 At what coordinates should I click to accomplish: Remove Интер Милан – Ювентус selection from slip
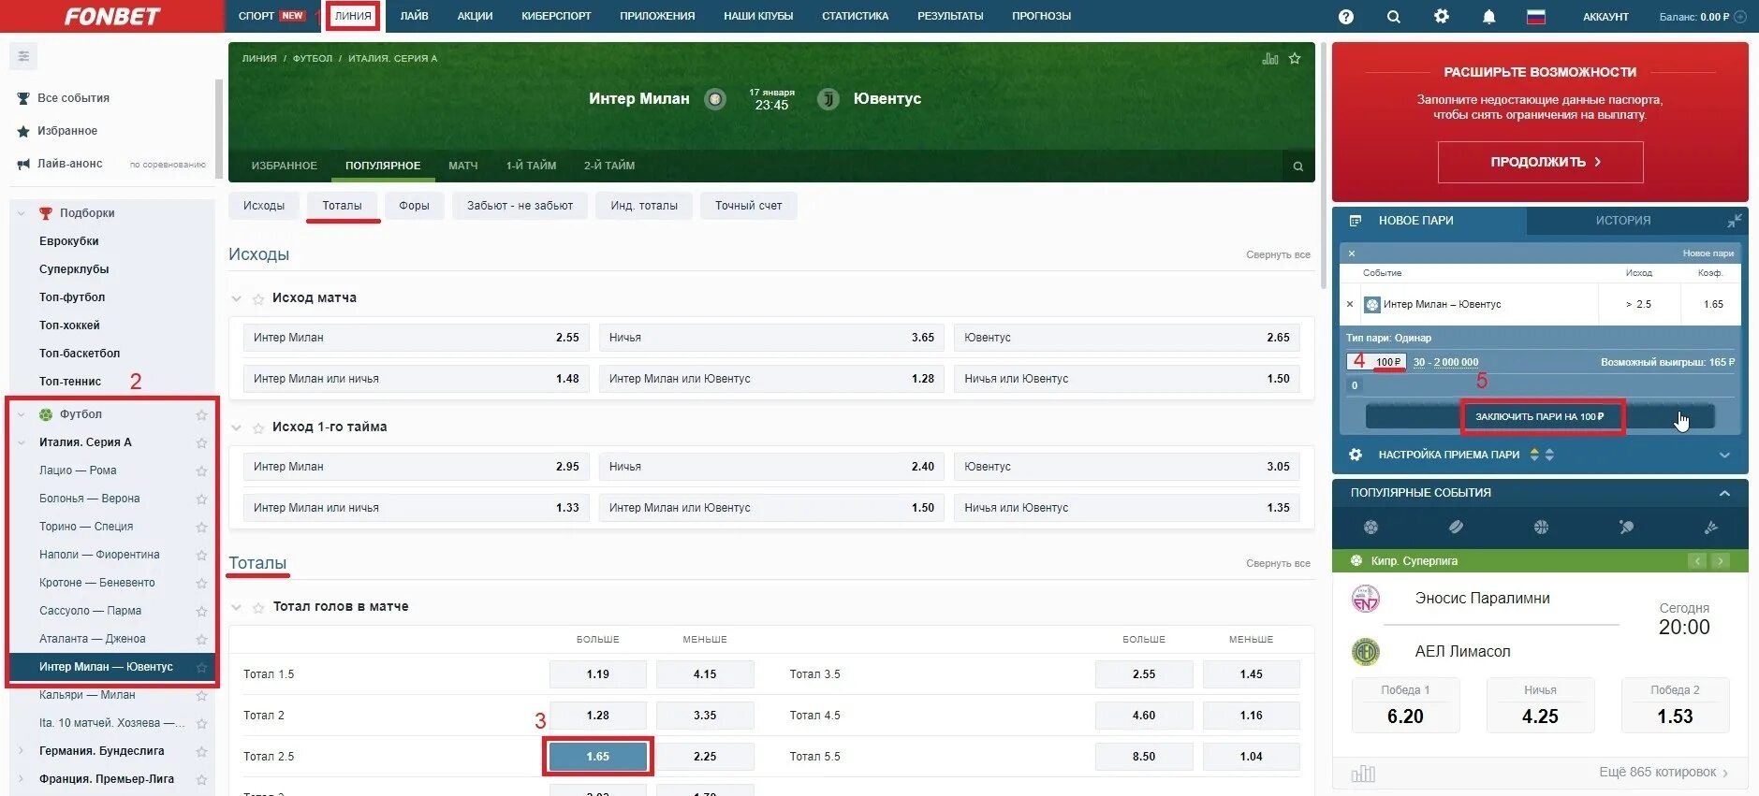[x=1349, y=304]
